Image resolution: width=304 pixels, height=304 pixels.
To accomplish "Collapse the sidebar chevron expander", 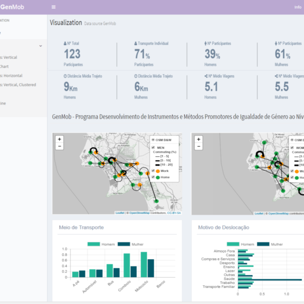I will click(x=41, y=46).
